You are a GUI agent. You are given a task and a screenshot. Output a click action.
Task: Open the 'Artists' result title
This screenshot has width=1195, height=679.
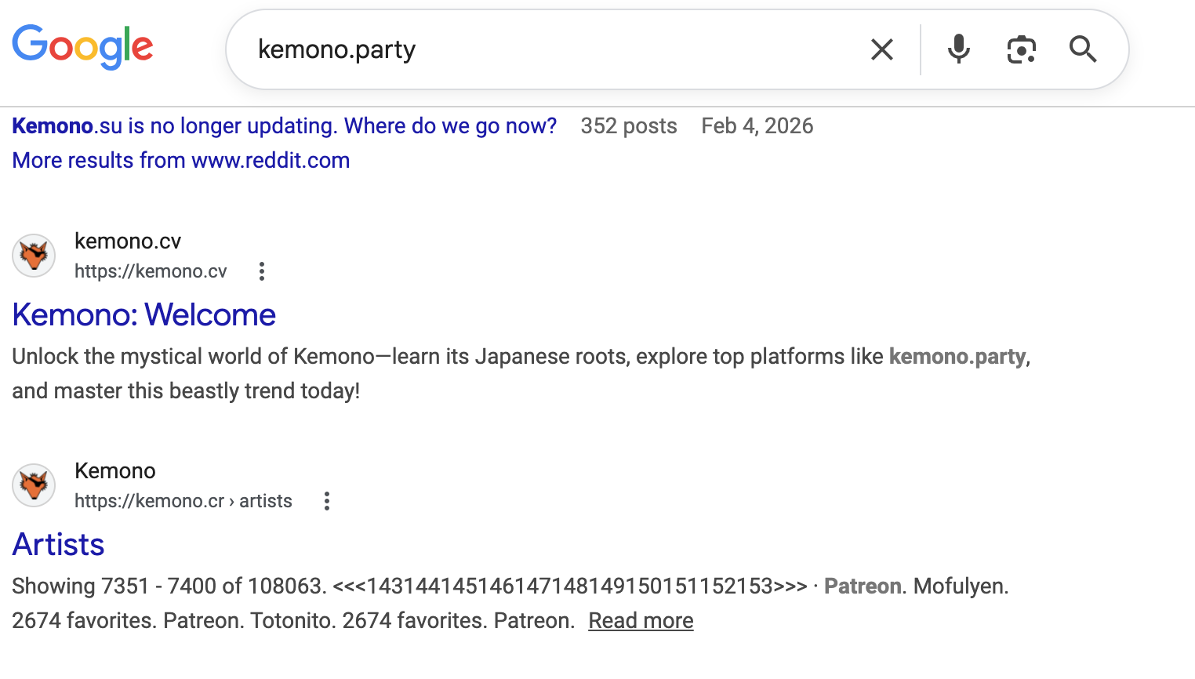pyautogui.click(x=59, y=545)
